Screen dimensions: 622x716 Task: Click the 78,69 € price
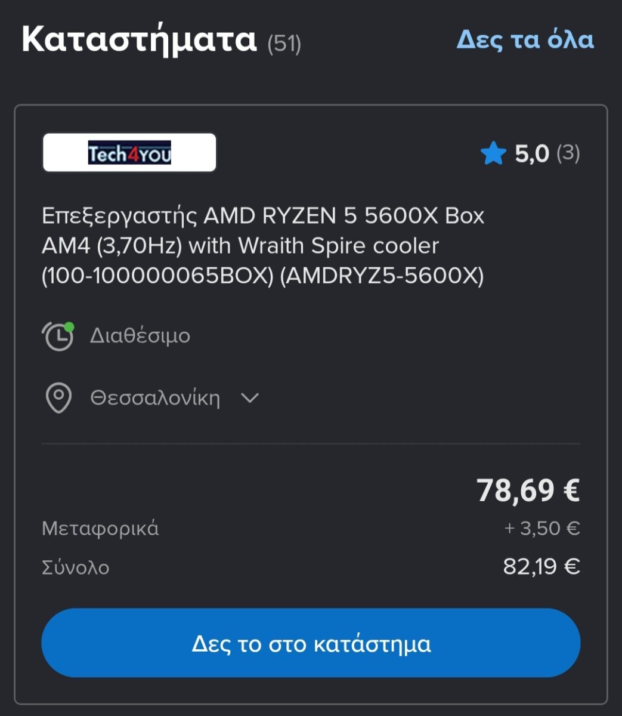point(528,490)
